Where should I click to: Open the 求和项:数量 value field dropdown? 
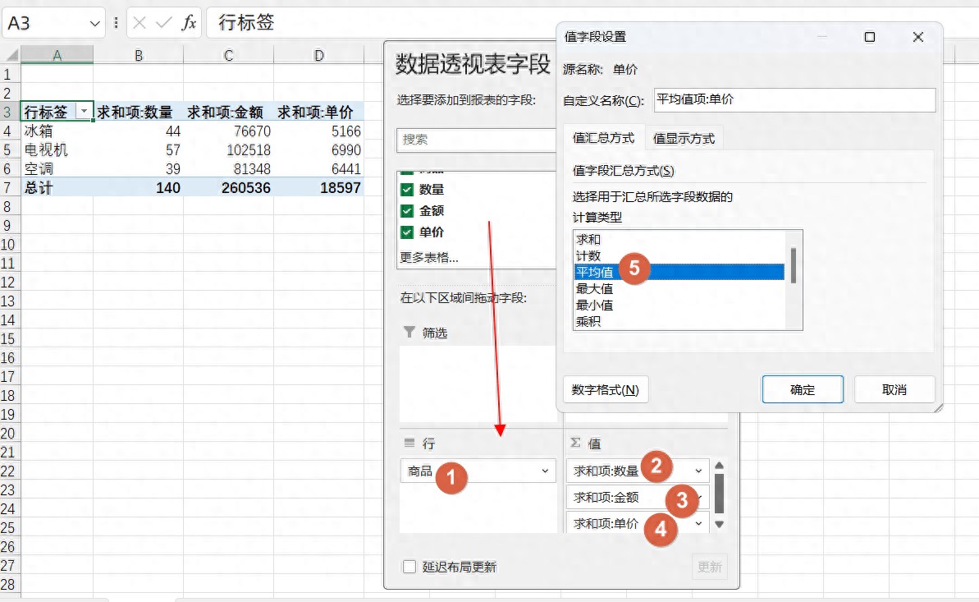click(698, 471)
